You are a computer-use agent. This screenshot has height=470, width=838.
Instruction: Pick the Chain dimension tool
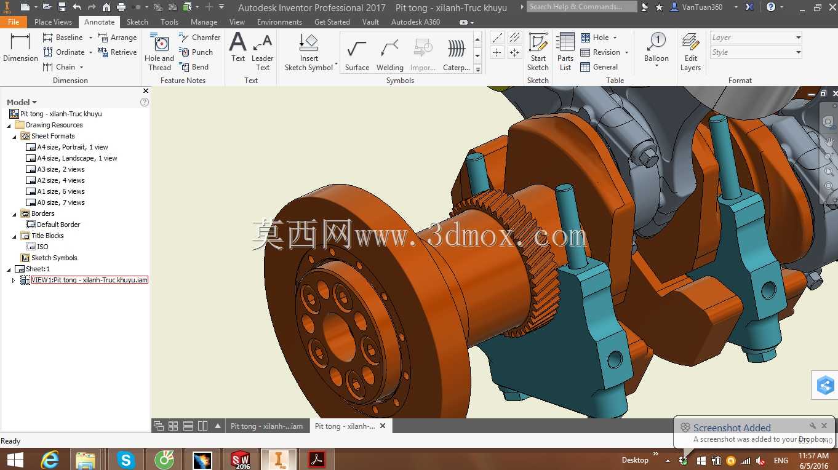pyautogui.click(x=58, y=67)
